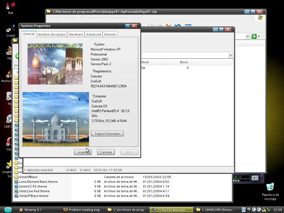Click the green Ir go arrow
The image size is (284, 213).
click(x=254, y=36)
